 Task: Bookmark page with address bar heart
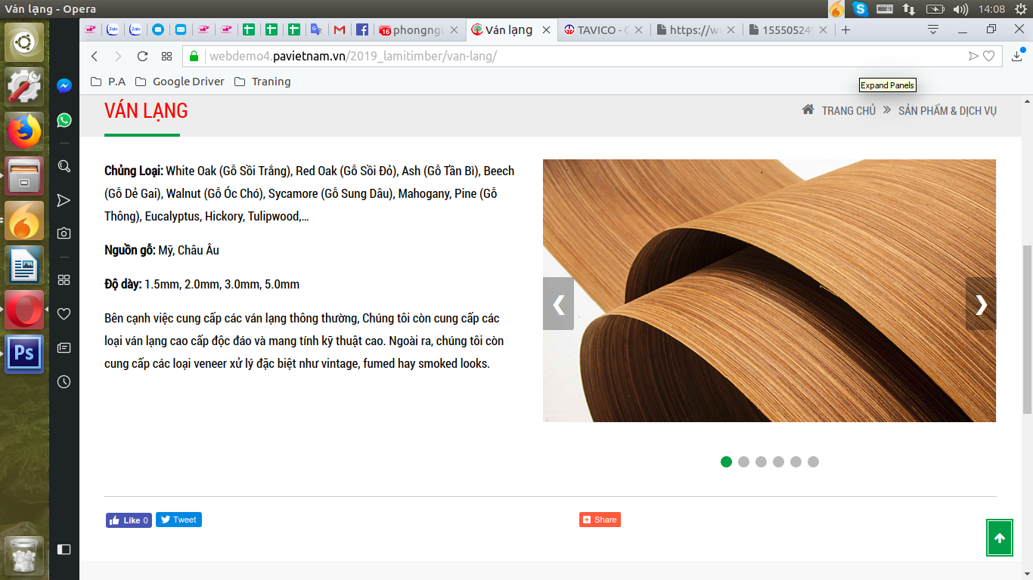988,56
